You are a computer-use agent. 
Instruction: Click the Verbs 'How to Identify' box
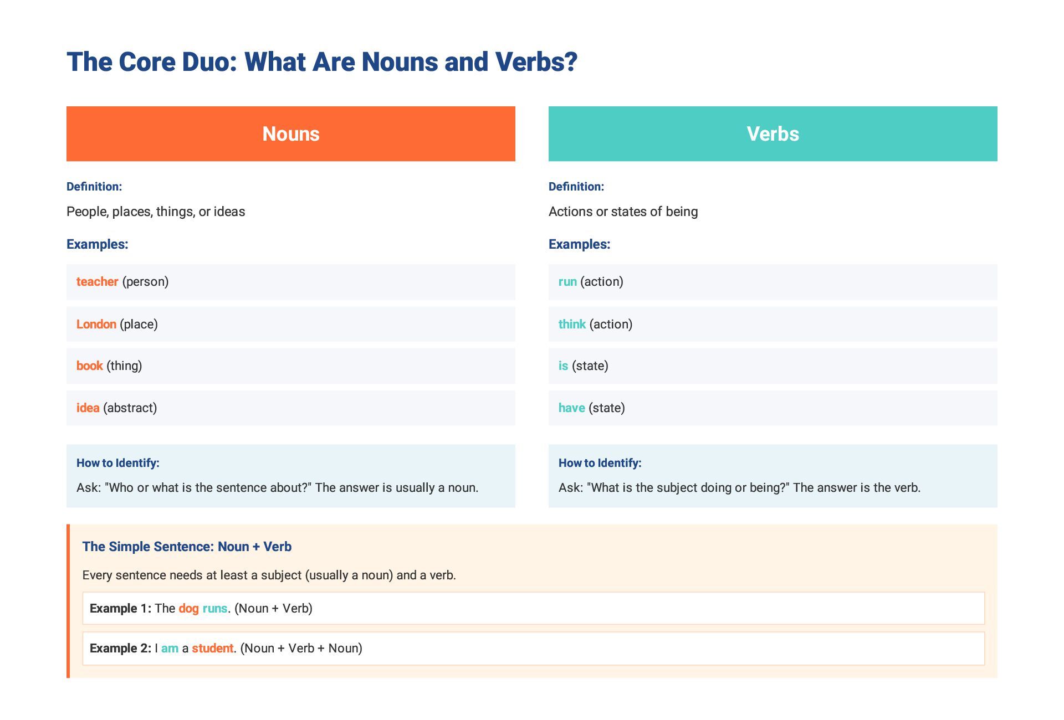pos(773,476)
